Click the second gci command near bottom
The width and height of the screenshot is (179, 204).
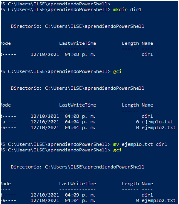point(117,150)
